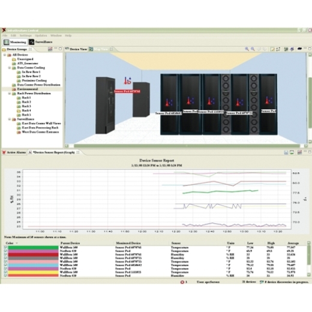Click the alarm count status icon
The width and height of the screenshot is (312, 312).
pos(182,282)
